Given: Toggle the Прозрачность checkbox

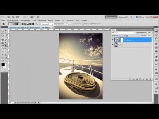Looking at the screenshot, I should pyautogui.click(x=91, y=24).
